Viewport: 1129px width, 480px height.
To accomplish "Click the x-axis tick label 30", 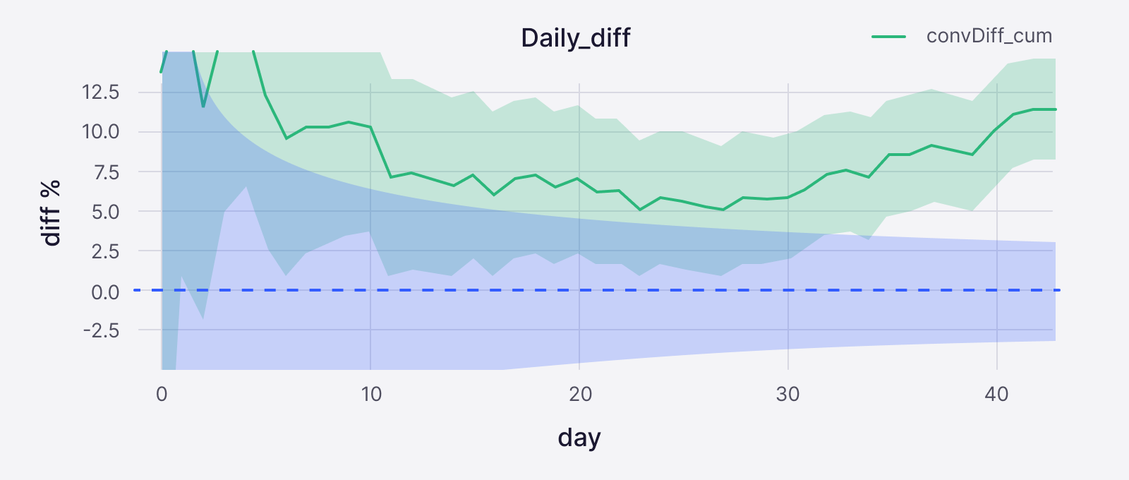I will 787,394.
